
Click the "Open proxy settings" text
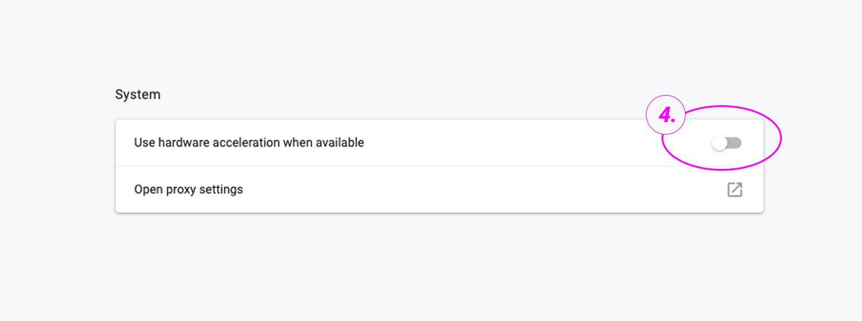coord(188,189)
